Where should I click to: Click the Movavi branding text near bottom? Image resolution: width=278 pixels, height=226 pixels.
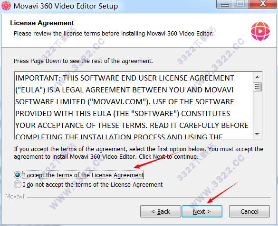click(15, 197)
